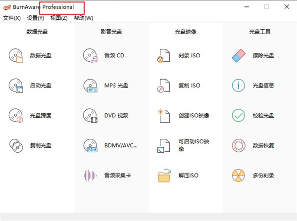Viewport: 297px width, 221px height.
Task: Launch 解压ISO via its label
Action: (x=189, y=176)
